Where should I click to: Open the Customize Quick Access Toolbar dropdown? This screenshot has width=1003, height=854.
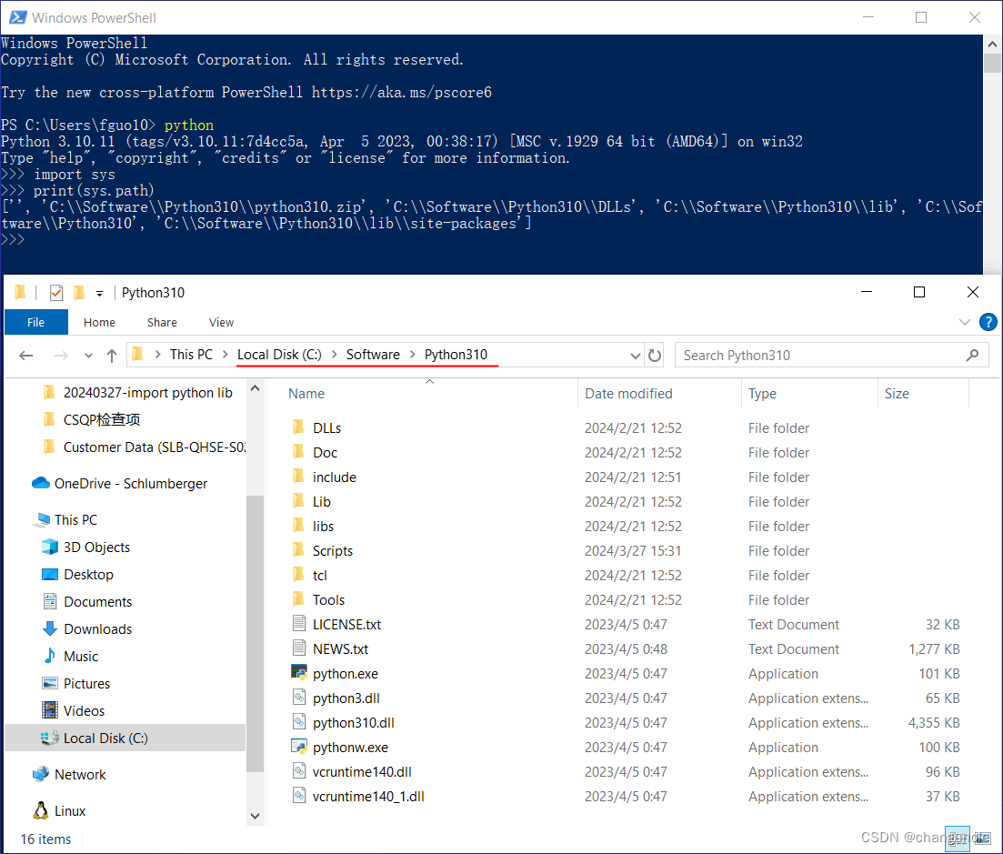pyautogui.click(x=99, y=293)
